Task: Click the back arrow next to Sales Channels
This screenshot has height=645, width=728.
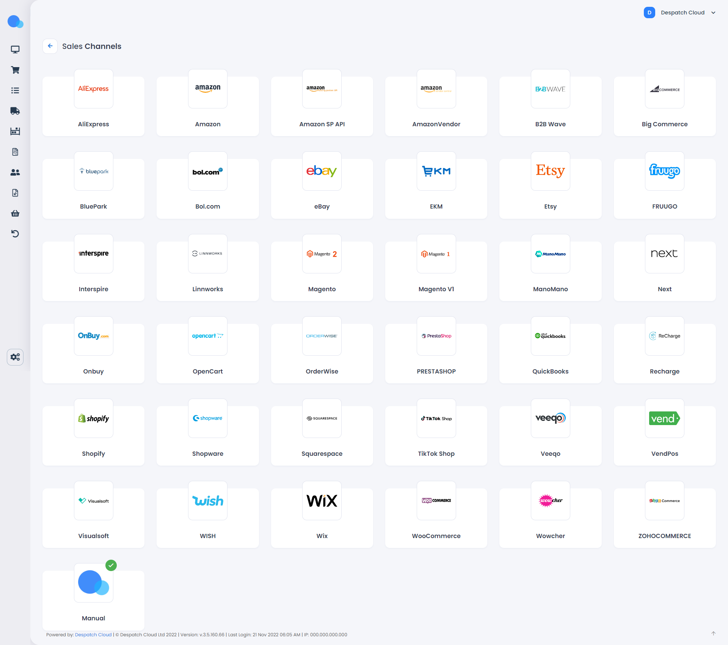Action: point(50,46)
